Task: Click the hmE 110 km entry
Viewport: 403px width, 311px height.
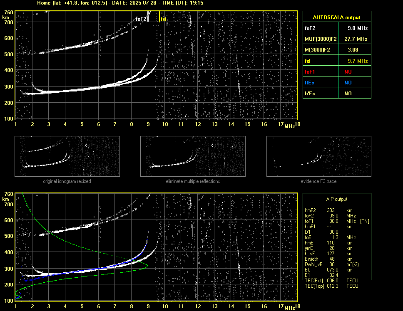Action: [x=328, y=242]
